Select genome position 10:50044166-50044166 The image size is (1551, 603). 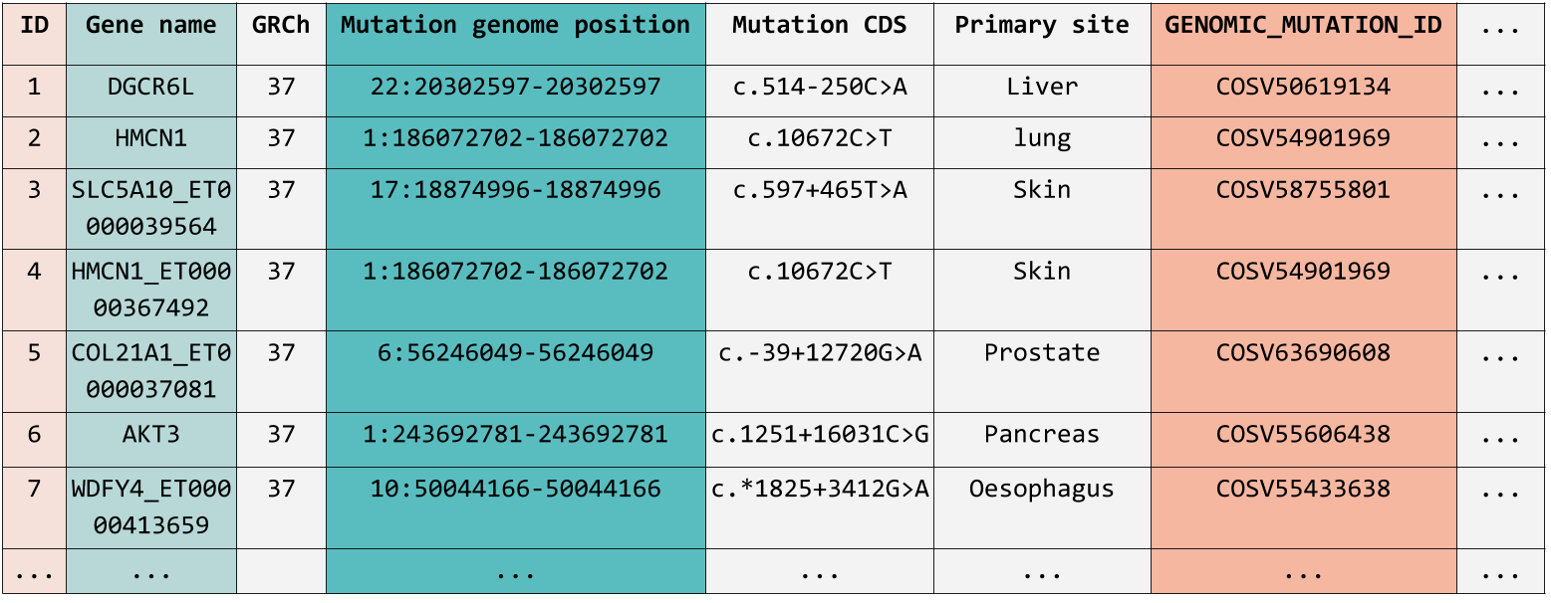pyautogui.click(x=515, y=489)
